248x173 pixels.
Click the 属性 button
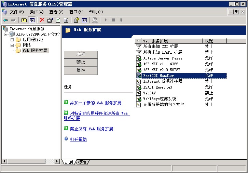[81, 70]
